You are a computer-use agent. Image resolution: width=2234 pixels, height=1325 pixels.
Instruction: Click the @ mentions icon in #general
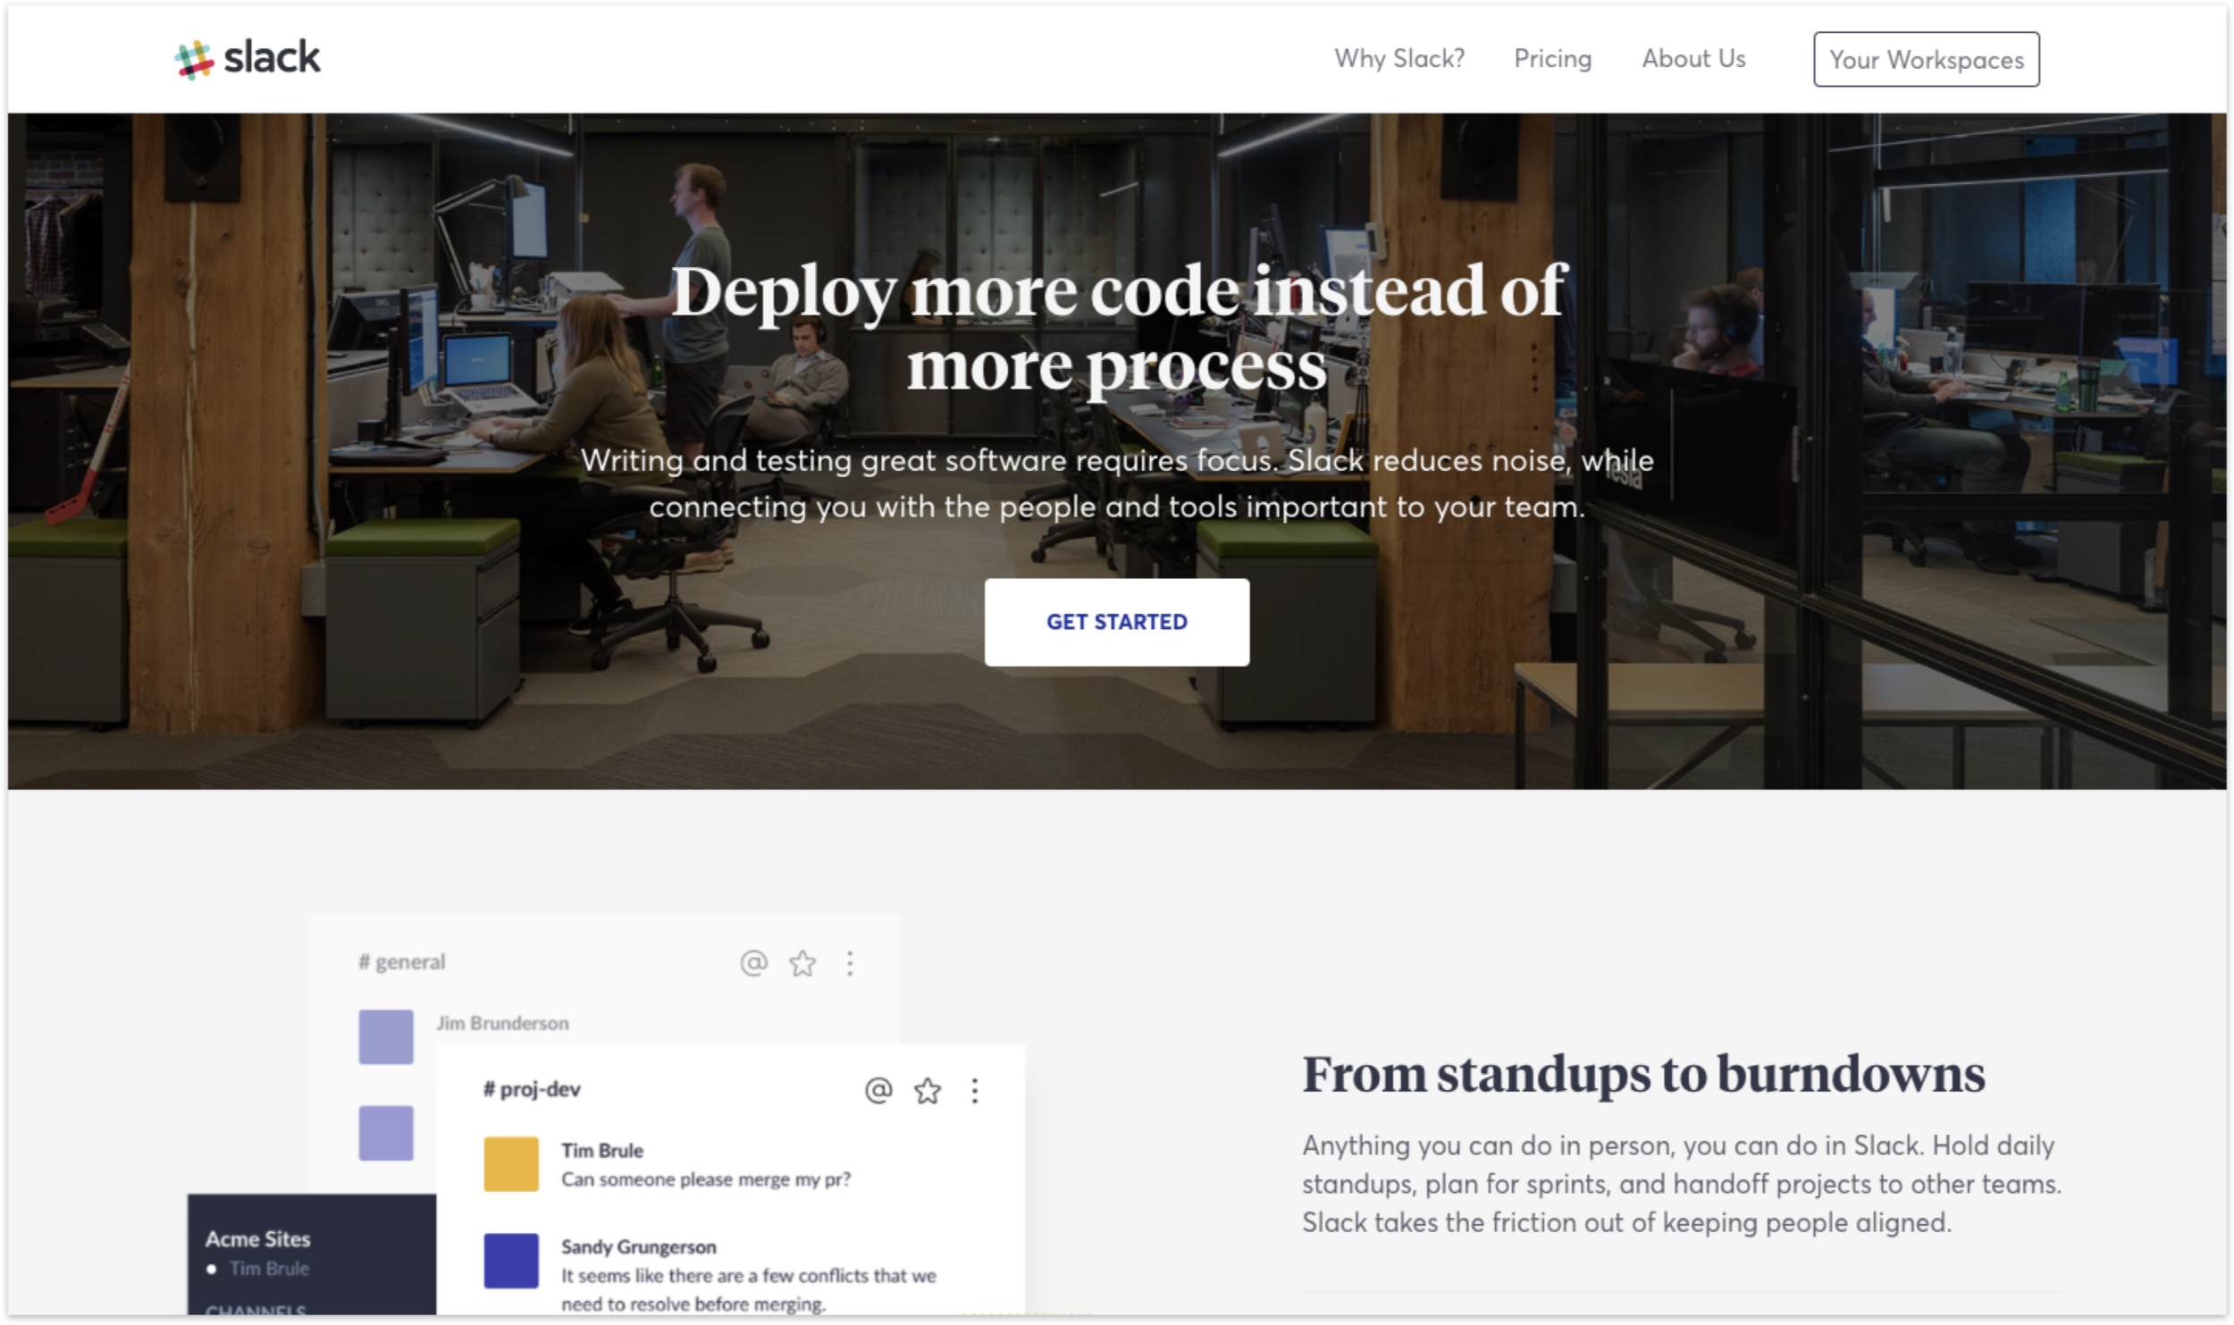(753, 962)
